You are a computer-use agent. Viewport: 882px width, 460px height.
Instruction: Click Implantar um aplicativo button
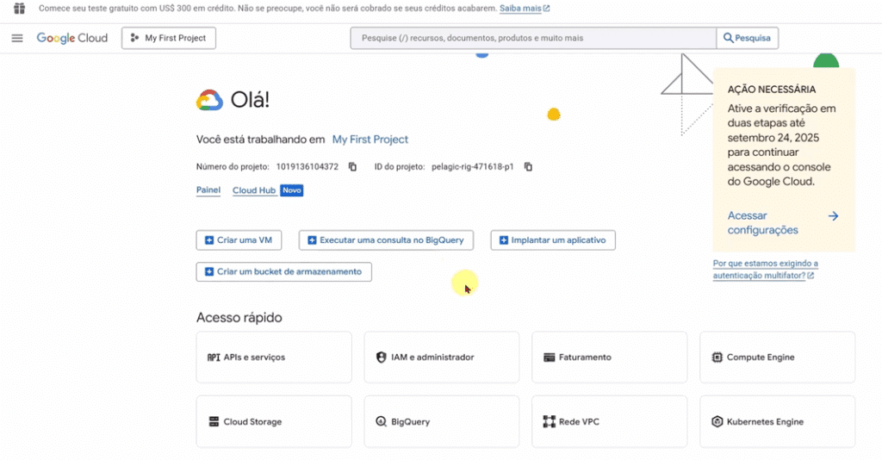click(553, 240)
